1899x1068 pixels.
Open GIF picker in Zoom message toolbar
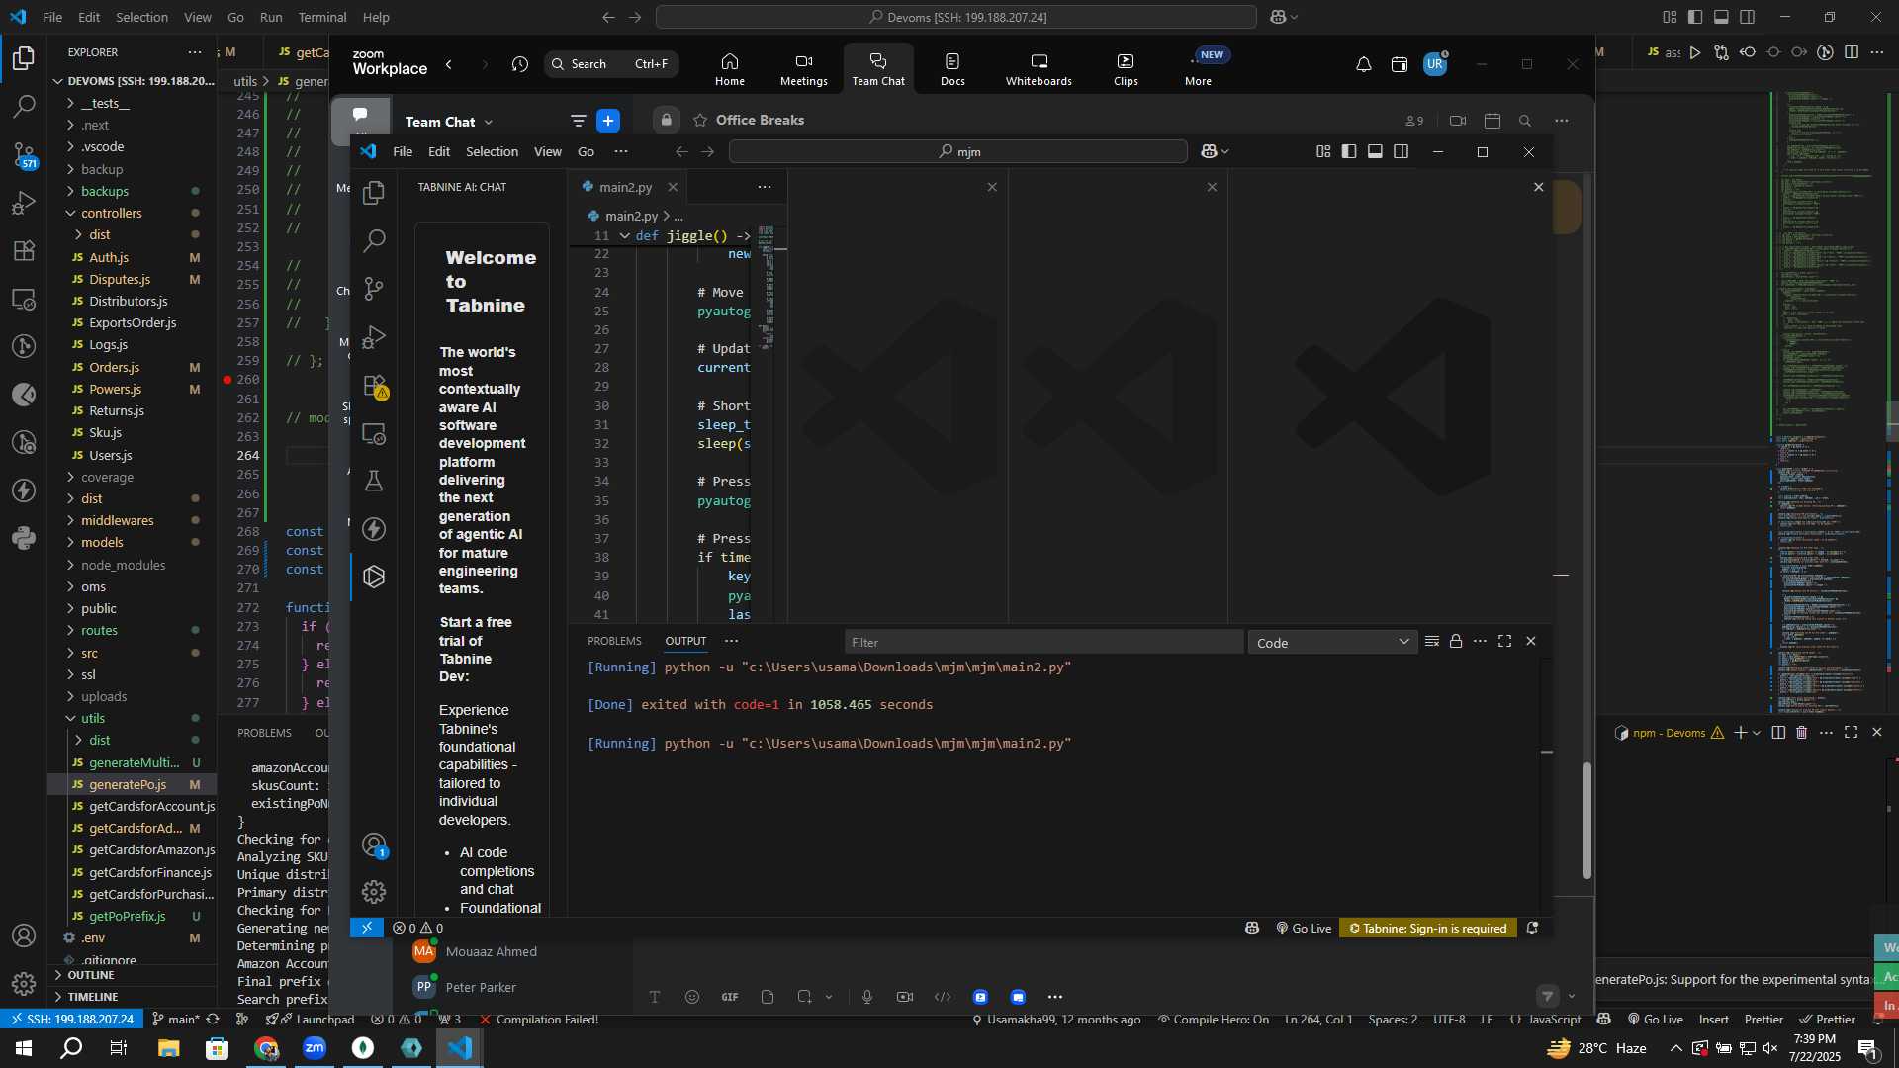730,997
